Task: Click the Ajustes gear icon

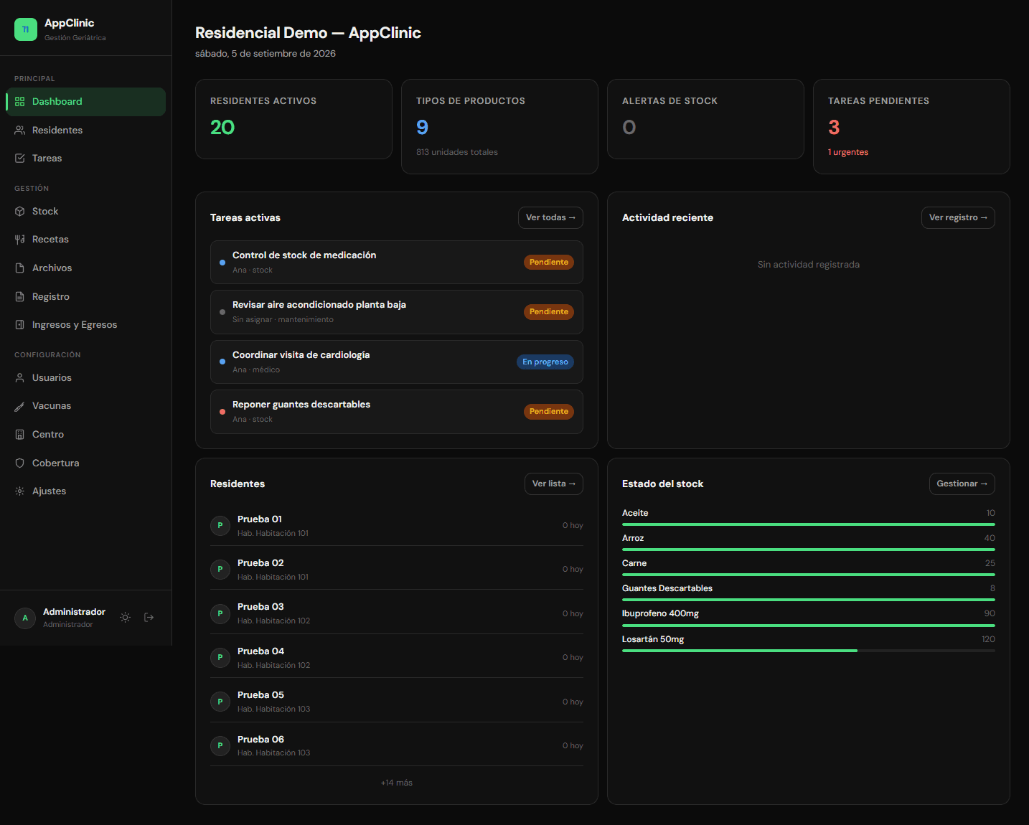Action: pos(20,491)
